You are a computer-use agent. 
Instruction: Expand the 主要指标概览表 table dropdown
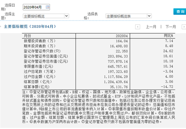click(149, 16)
